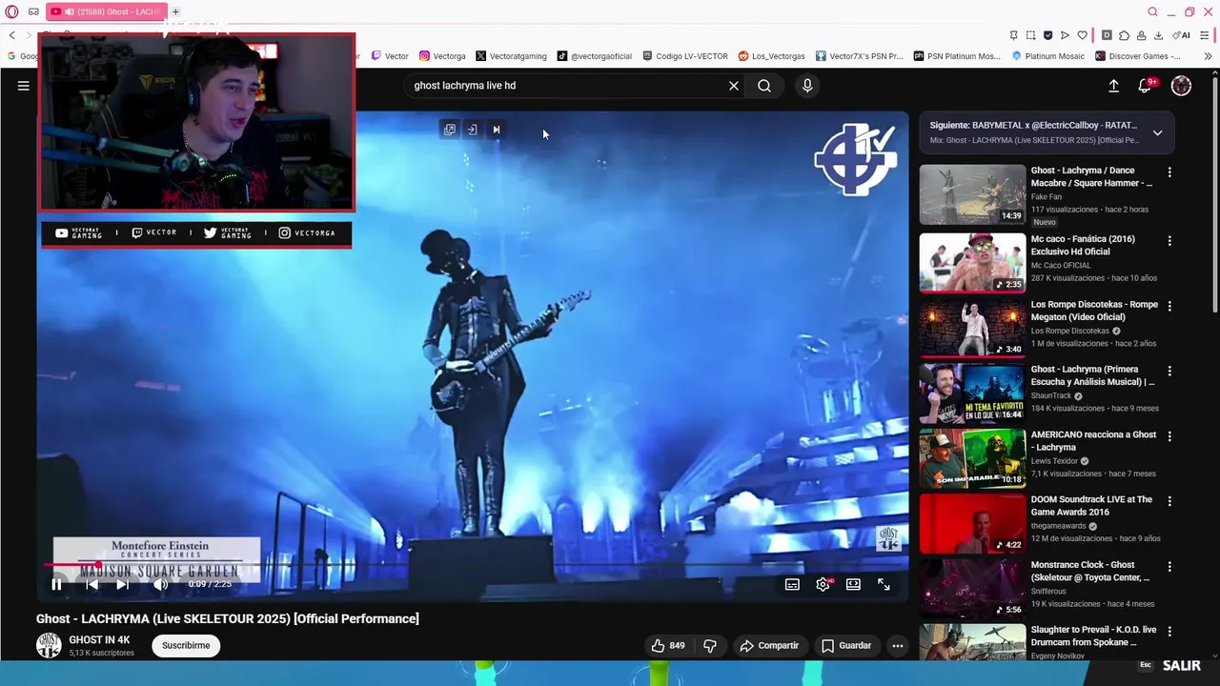Viewport: 1220px width, 686px height.
Task: Open Opera easy setup sliders icon
Action: pyautogui.click(x=1205, y=35)
